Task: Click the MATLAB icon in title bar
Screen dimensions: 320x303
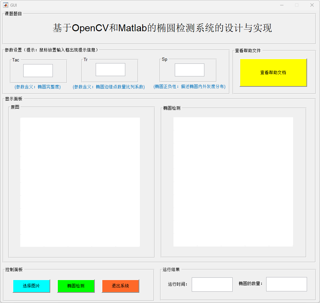Action: pos(6,5)
